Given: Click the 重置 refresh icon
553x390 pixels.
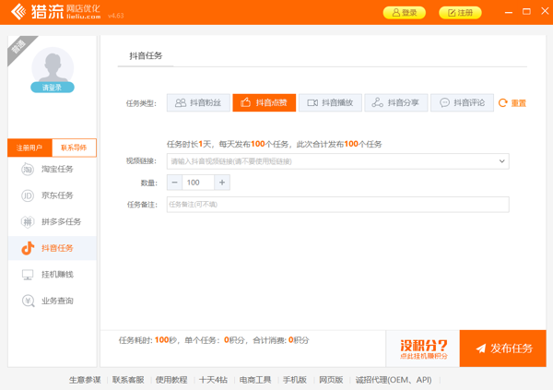Looking at the screenshot, I should coord(503,103).
